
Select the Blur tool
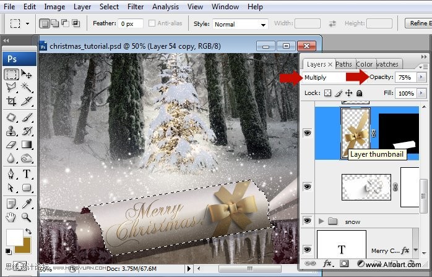point(11,158)
